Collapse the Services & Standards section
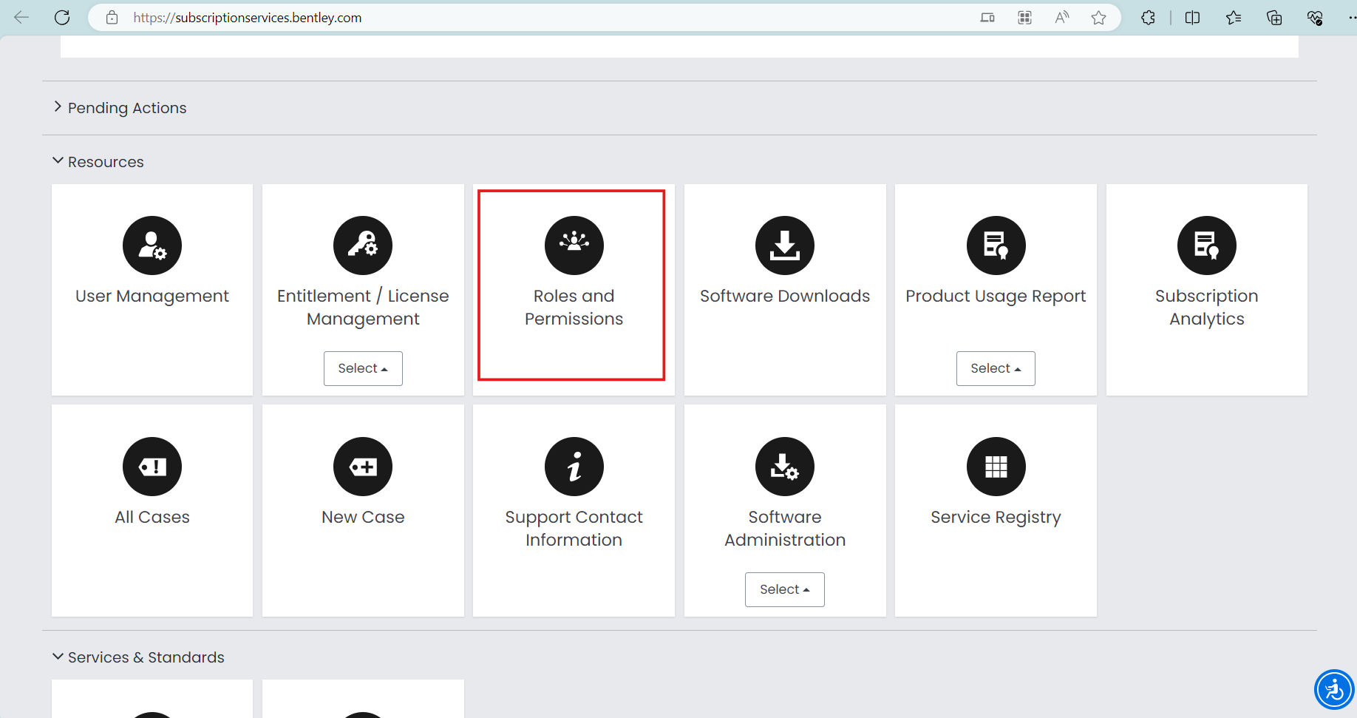The height and width of the screenshot is (718, 1357). pos(138,657)
